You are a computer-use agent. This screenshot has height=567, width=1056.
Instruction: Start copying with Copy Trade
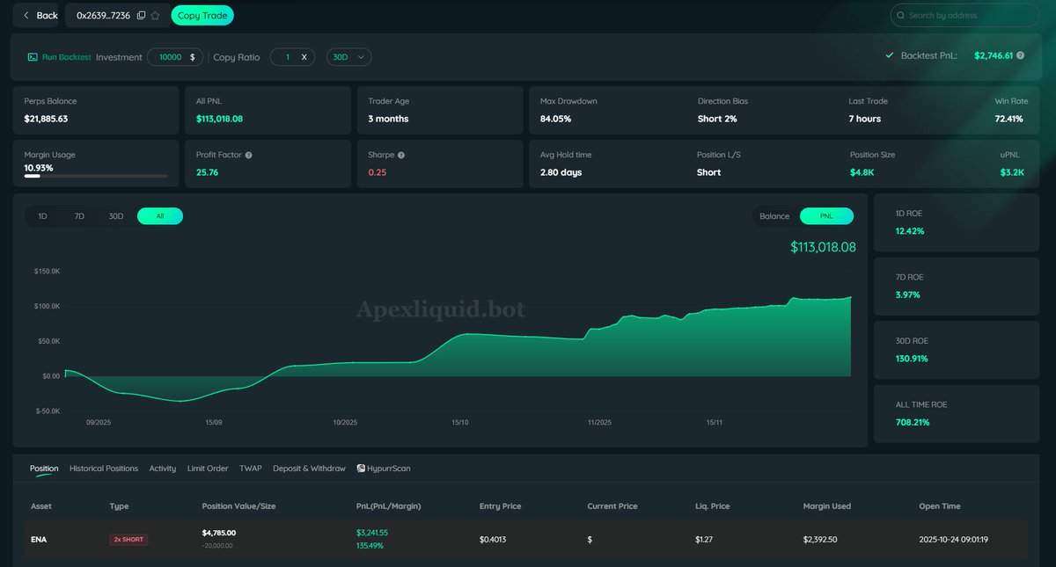point(202,15)
